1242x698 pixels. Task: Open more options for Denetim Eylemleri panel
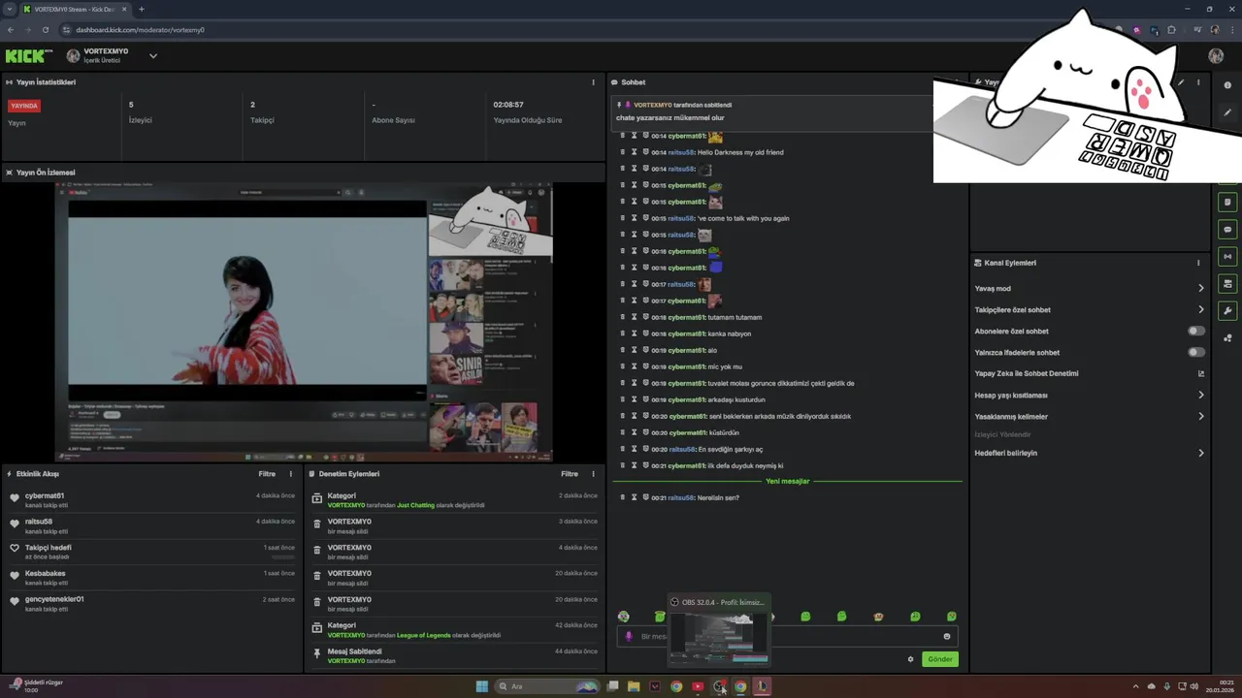tap(593, 474)
